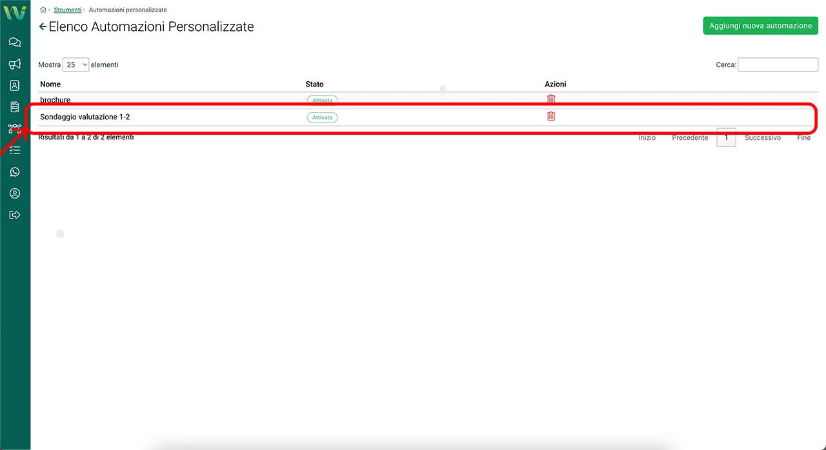Sort the table by the Nome column header
This screenshot has height=450, width=826.
[x=50, y=84]
